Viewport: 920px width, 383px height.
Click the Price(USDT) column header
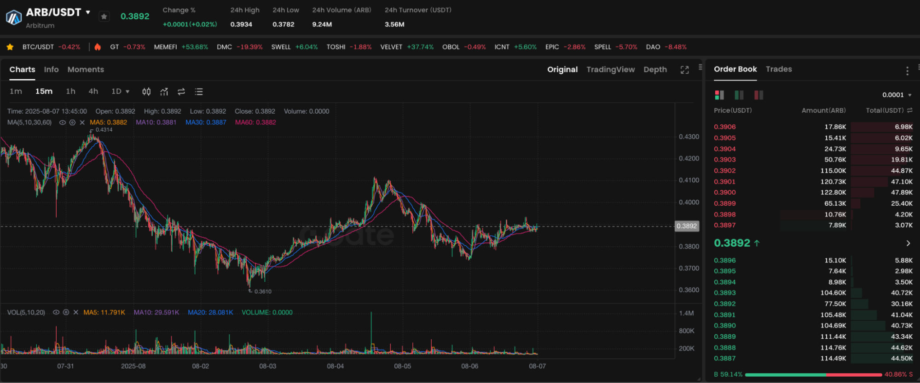click(733, 110)
